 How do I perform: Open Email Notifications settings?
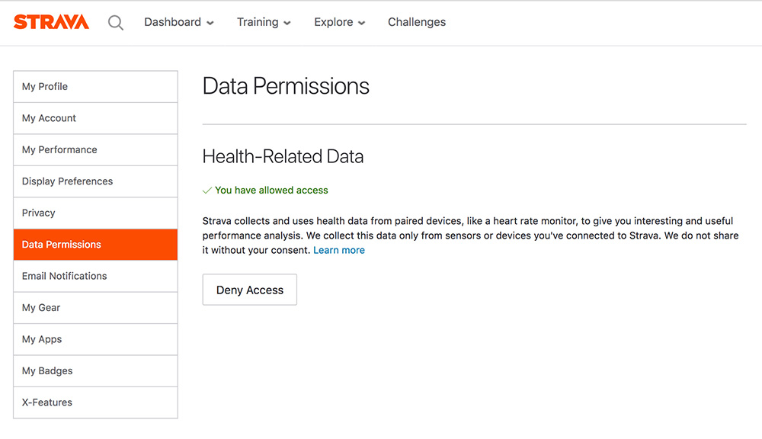point(95,276)
